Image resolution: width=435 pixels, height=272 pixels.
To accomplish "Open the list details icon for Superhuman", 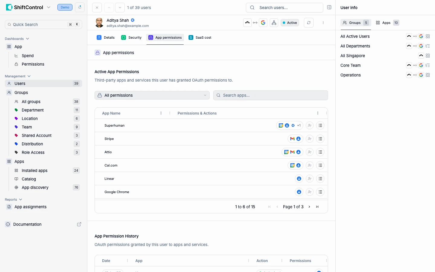I will [x=320, y=125].
